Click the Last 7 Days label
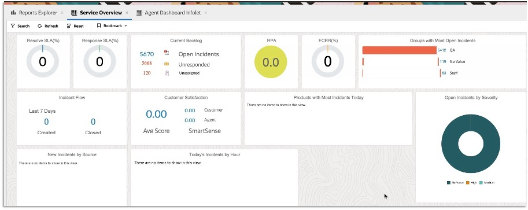This screenshot has height=210, width=528. pyautogui.click(x=42, y=111)
